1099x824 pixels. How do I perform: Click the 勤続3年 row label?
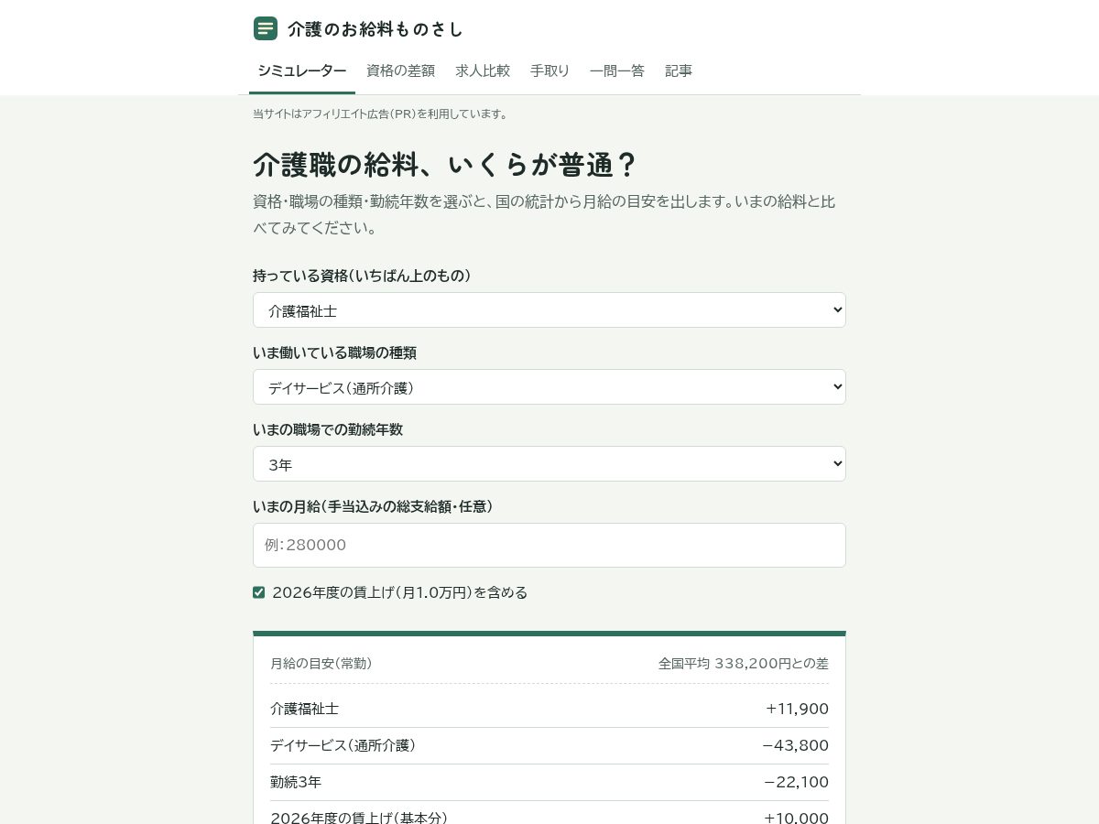[x=296, y=782]
